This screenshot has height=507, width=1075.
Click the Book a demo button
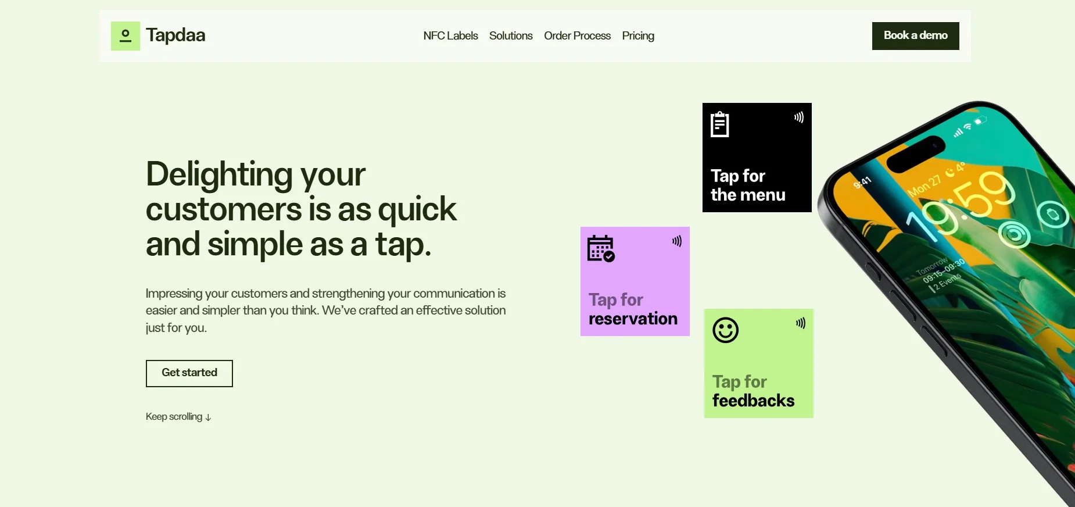point(915,36)
